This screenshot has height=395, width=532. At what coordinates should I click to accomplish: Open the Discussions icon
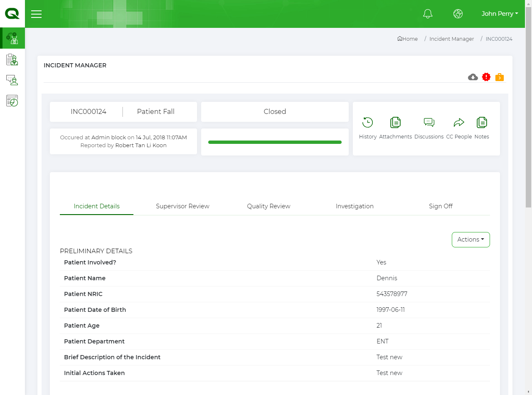tap(429, 123)
